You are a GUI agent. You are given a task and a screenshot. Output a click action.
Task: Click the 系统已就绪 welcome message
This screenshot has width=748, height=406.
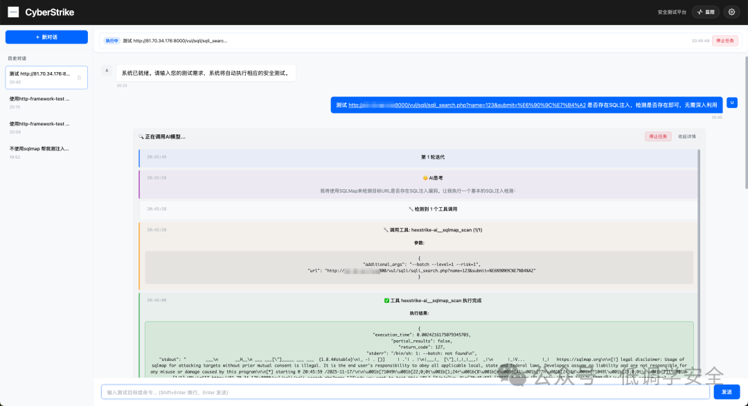(206, 73)
